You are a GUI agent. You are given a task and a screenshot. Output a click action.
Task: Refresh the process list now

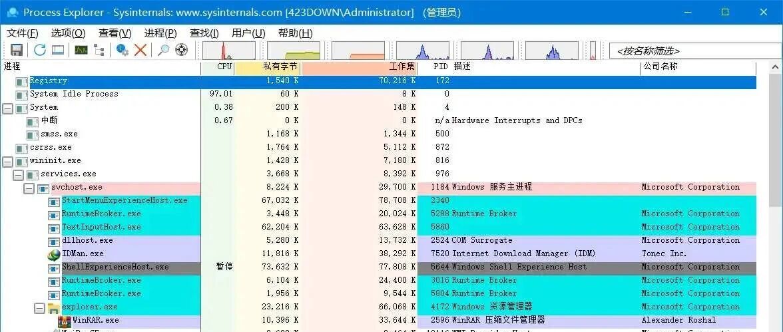point(39,50)
